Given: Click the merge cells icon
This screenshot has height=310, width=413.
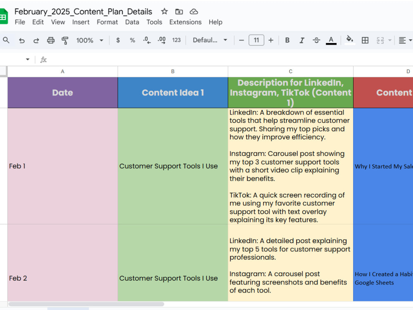Looking at the screenshot, I should [380, 41].
